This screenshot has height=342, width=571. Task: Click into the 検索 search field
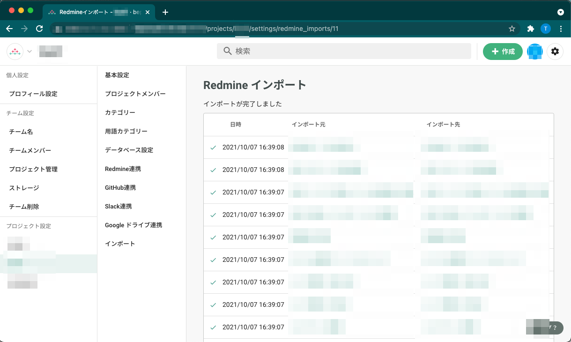tap(328, 51)
